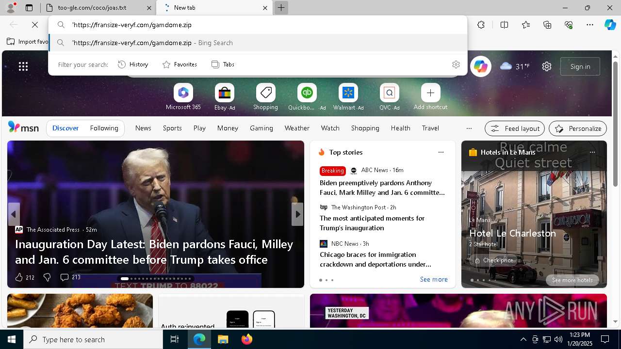Open the Favorites star toolbar icon
The height and width of the screenshot is (349, 621).
(526, 25)
